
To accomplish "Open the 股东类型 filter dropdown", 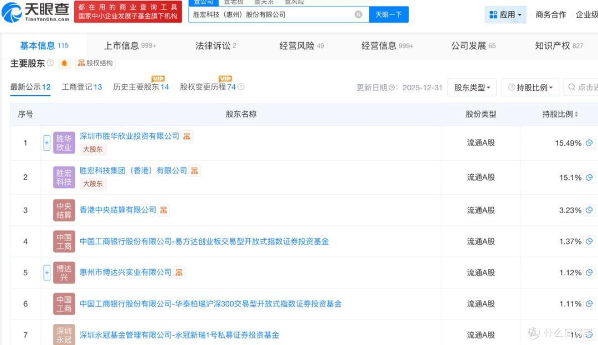I will coord(472,87).
